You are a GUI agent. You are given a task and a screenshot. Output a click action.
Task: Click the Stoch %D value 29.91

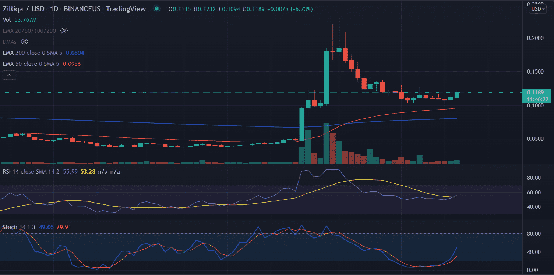pos(64,227)
